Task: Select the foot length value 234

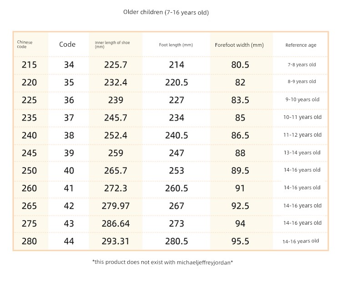Action: [x=176, y=118]
